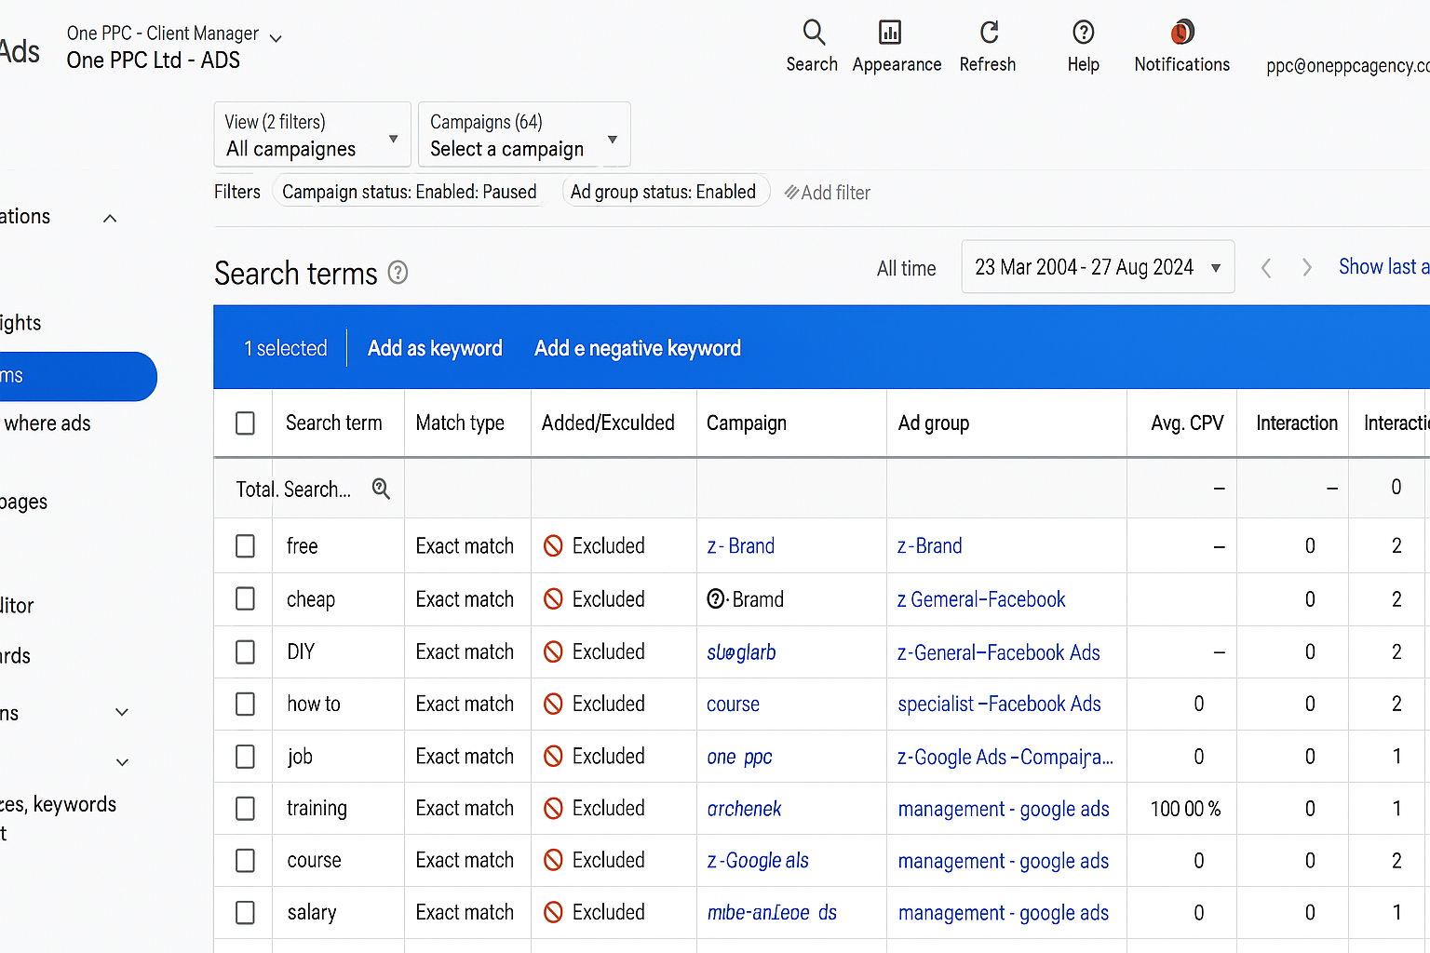Click the Refresh icon
Screen dimensions: 1430x953
[989, 33]
